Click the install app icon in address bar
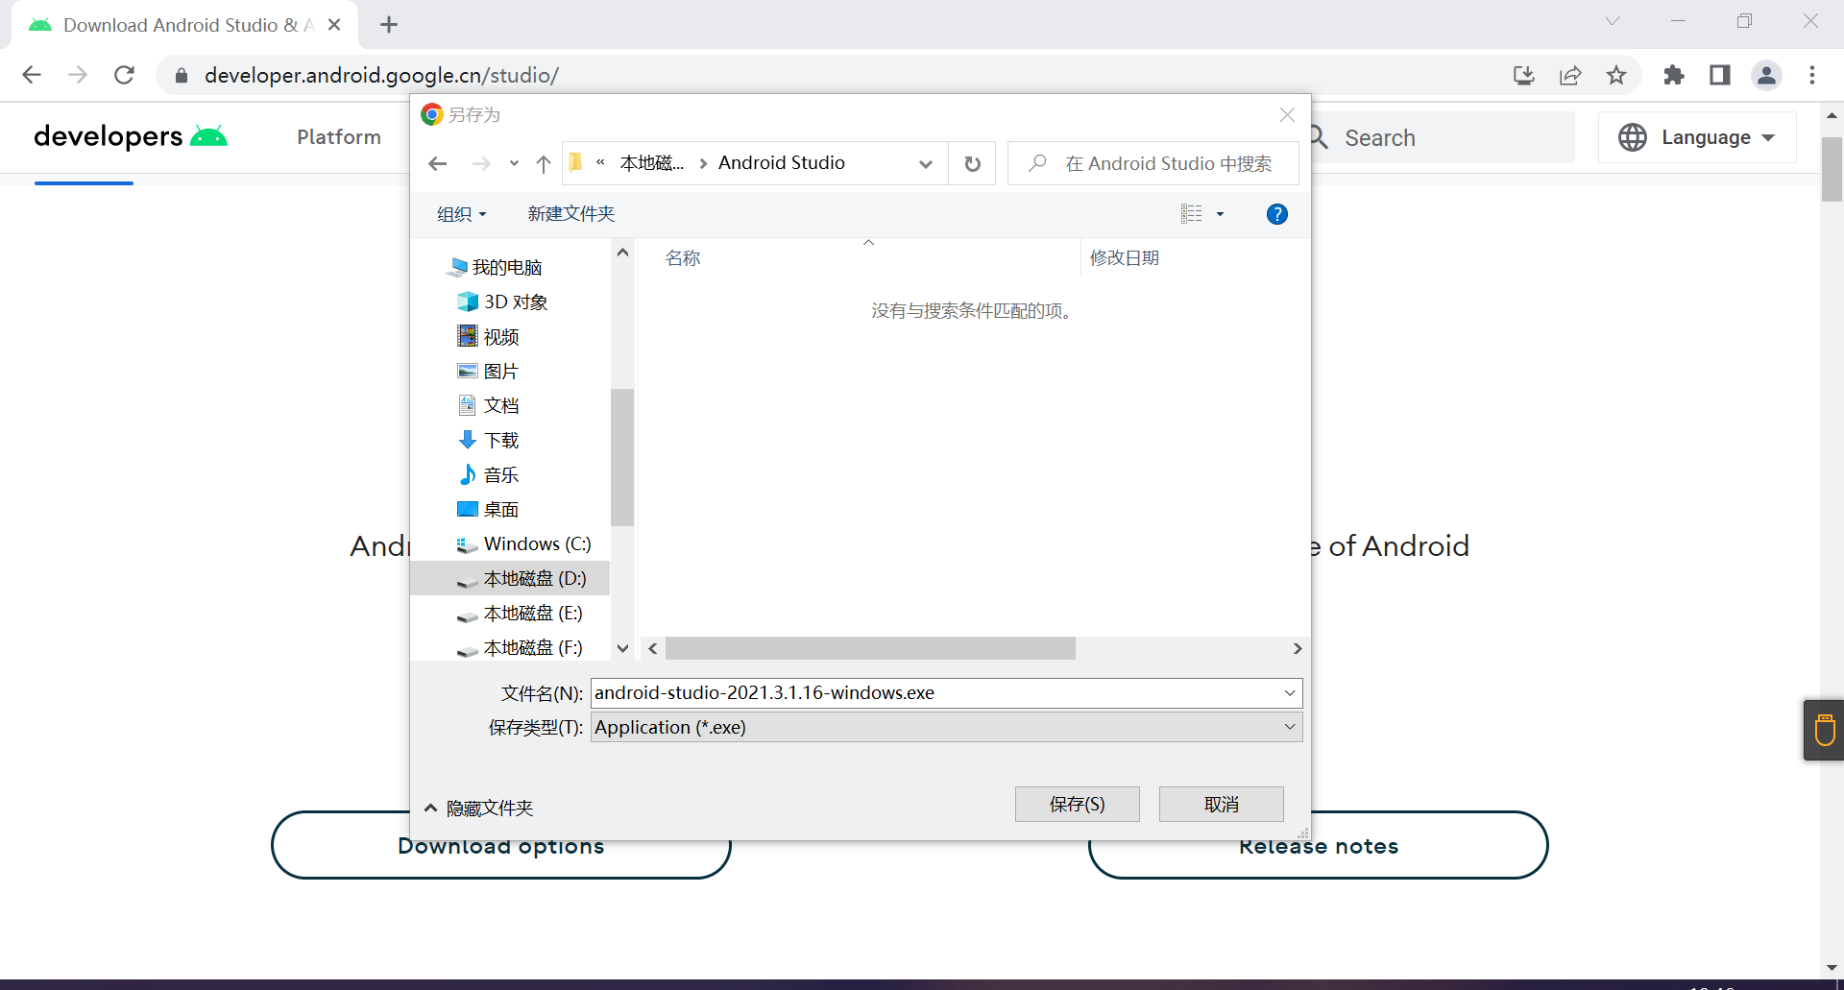Image resolution: width=1844 pixels, height=990 pixels. click(1524, 75)
